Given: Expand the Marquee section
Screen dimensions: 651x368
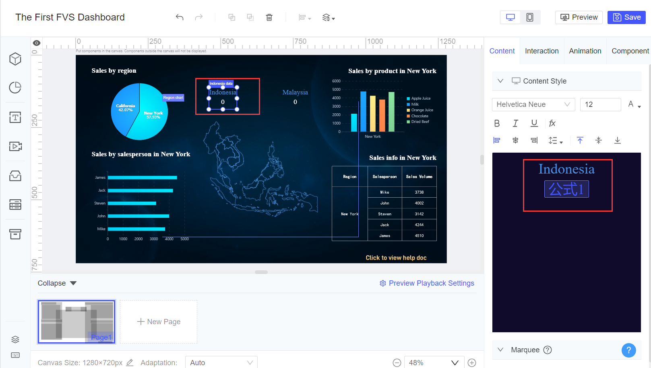Looking at the screenshot, I should pos(500,350).
